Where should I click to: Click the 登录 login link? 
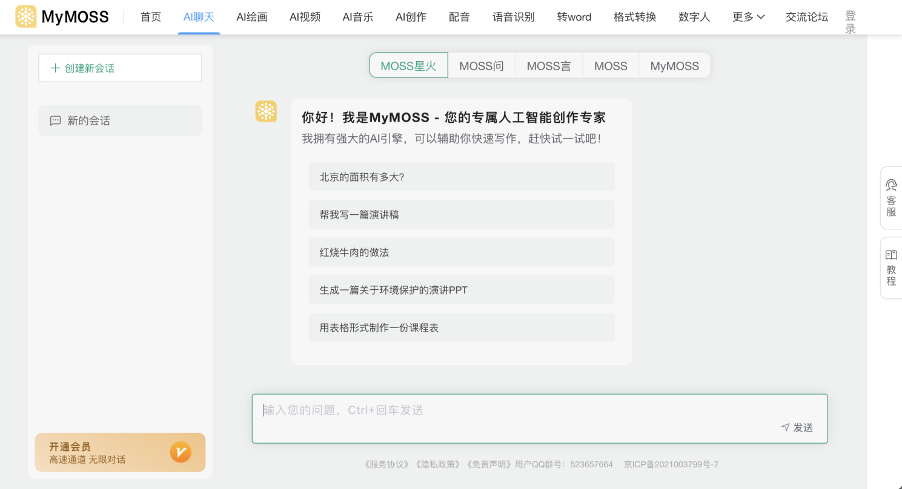point(851,22)
